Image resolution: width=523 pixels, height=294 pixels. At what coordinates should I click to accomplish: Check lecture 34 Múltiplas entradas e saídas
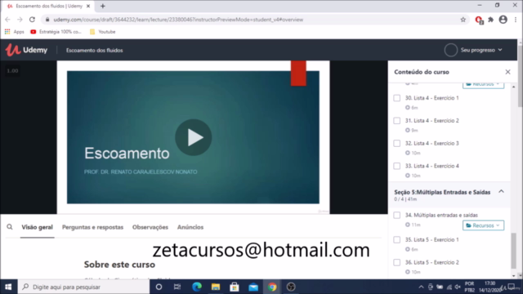pyautogui.click(x=396, y=216)
